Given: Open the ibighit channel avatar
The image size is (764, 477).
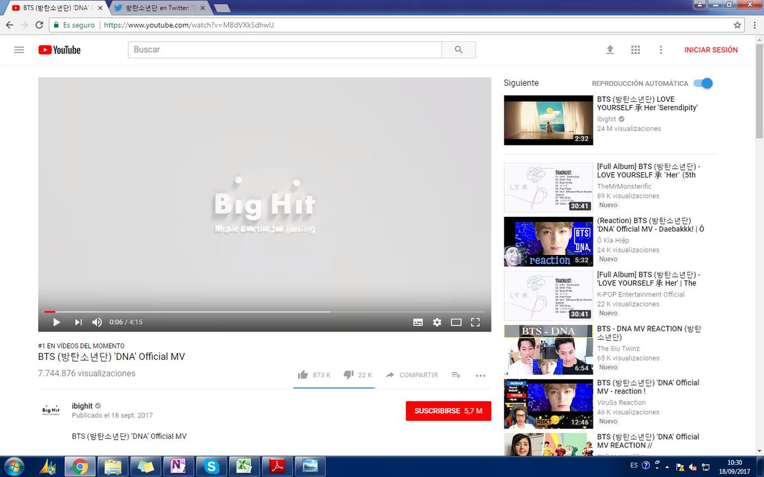Looking at the screenshot, I should click(50, 410).
